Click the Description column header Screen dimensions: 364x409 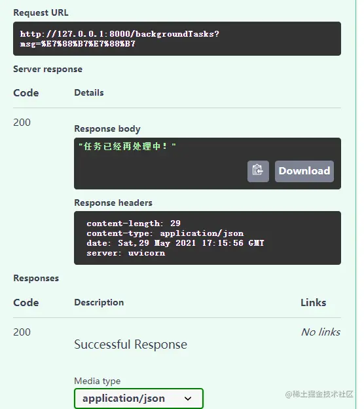coord(99,303)
